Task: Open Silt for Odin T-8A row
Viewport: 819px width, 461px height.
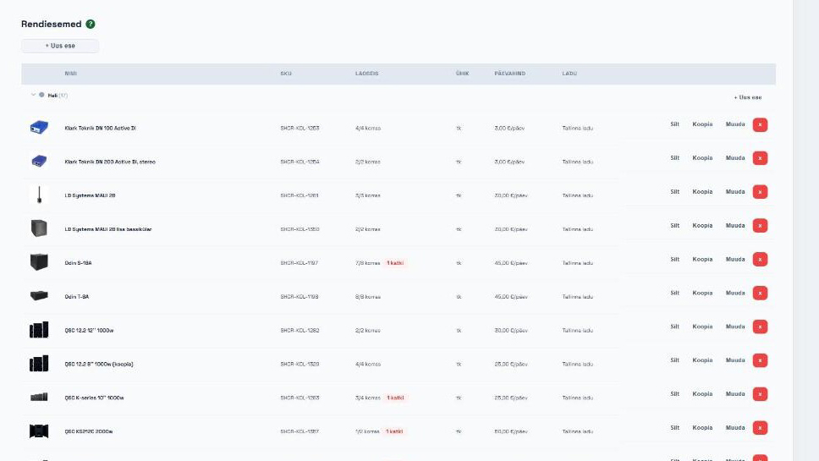Action: [x=675, y=293]
